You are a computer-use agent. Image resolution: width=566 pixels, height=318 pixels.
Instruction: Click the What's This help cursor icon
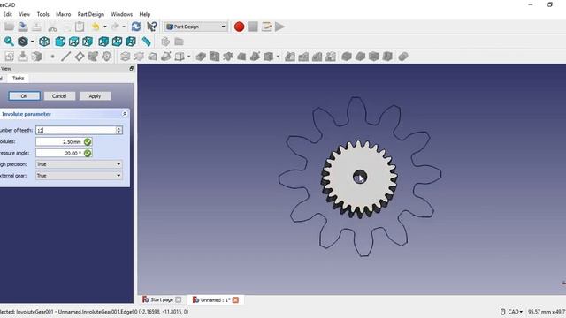(152, 26)
